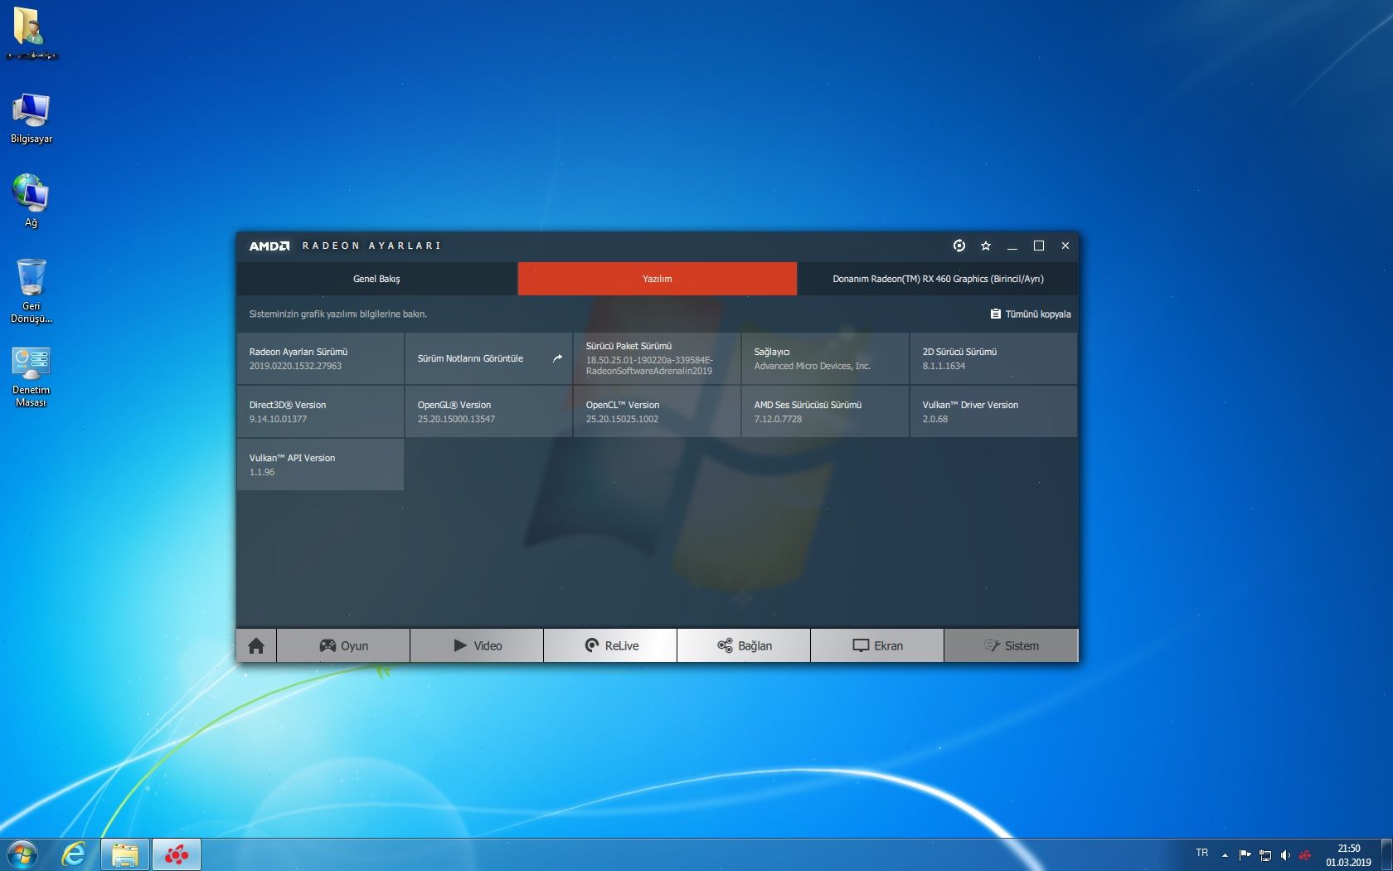Open the Bilgisayar desktop icon
The image size is (1393, 871).
coord(32,119)
